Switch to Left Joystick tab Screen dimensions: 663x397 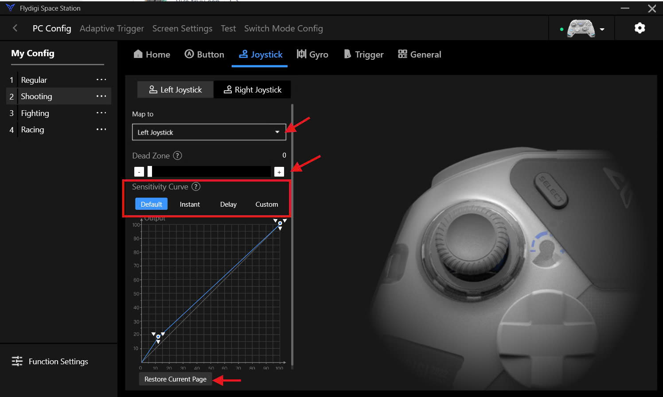pyautogui.click(x=175, y=89)
